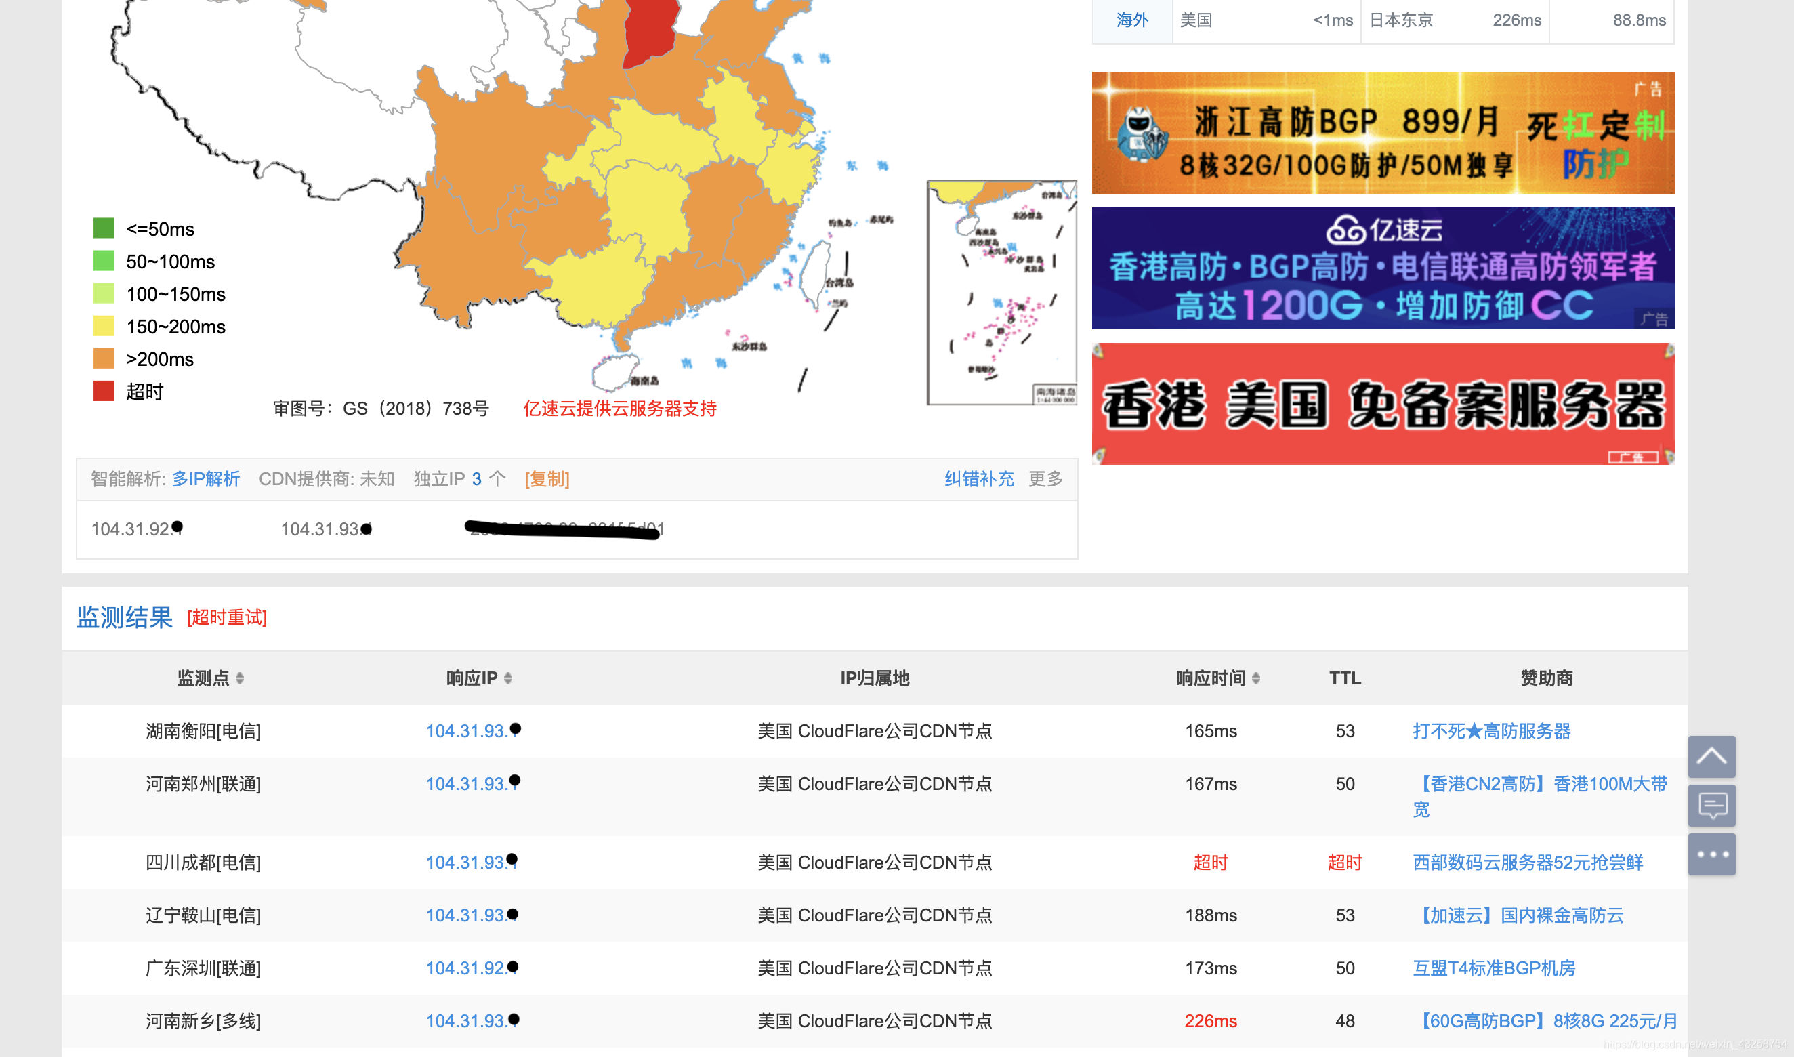Click the 监测点 column header
Image resolution: width=1794 pixels, height=1057 pixels.
click(203, 678)
